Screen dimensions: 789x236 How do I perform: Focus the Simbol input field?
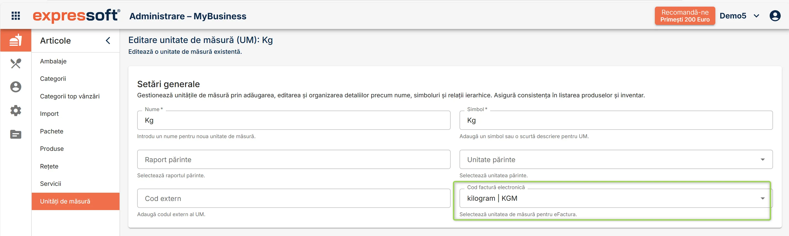616,120
